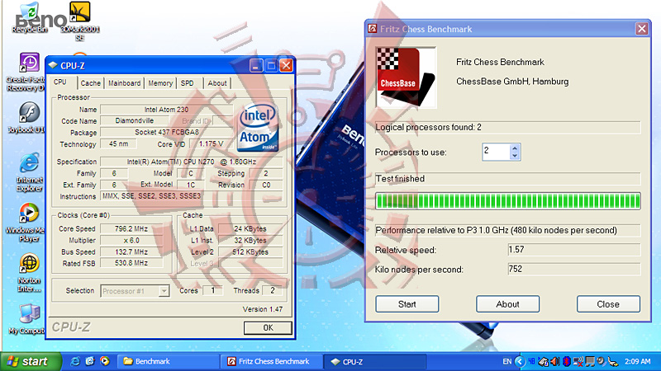Open the Bluetooth tray icon

(x=567, y=361)
